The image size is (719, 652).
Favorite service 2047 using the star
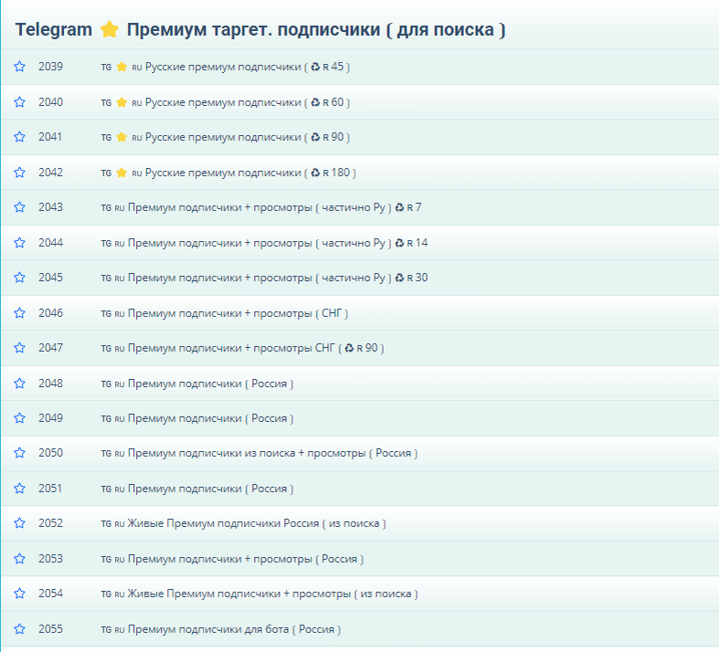(x=20, y=348)
